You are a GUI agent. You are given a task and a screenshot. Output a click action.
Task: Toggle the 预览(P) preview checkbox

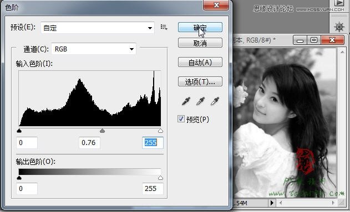(181, 119)
